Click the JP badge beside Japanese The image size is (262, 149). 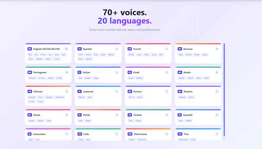coord(80,91)
